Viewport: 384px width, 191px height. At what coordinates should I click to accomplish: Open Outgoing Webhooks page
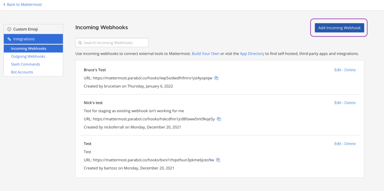coord(28,56)
